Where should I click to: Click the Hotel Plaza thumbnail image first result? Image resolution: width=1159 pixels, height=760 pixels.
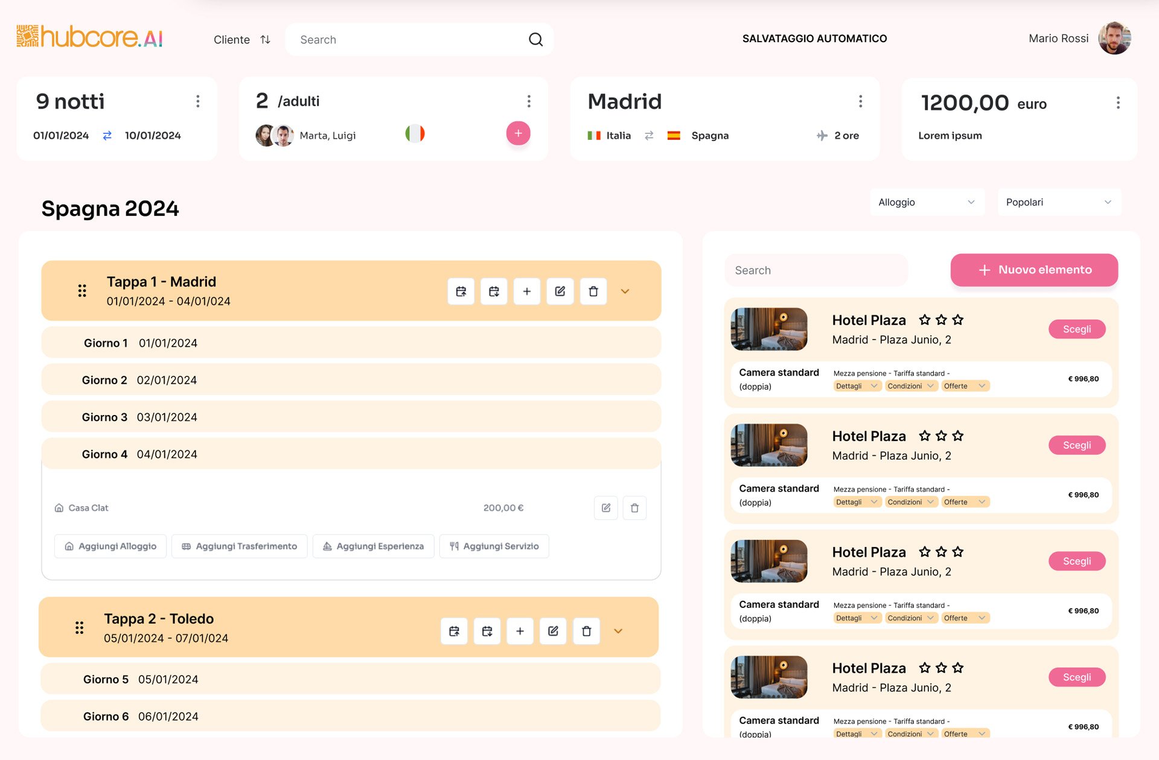[x=768, y=329]
